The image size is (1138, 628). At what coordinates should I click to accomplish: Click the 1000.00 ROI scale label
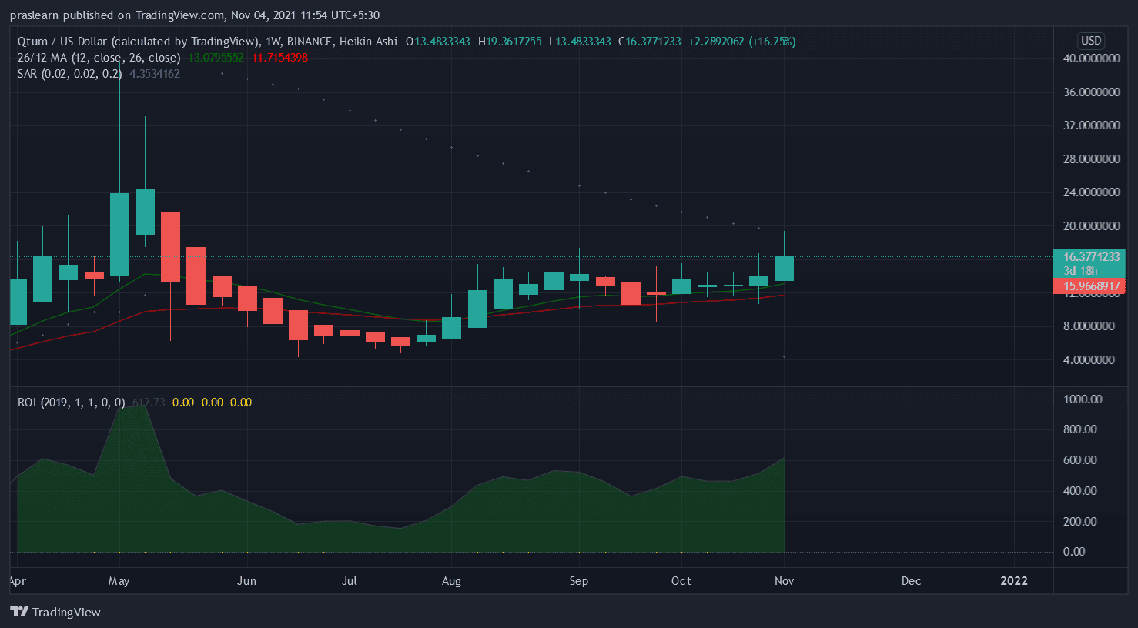pos(1083,399)
